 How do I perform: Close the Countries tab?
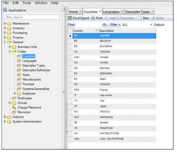[100, 11]
